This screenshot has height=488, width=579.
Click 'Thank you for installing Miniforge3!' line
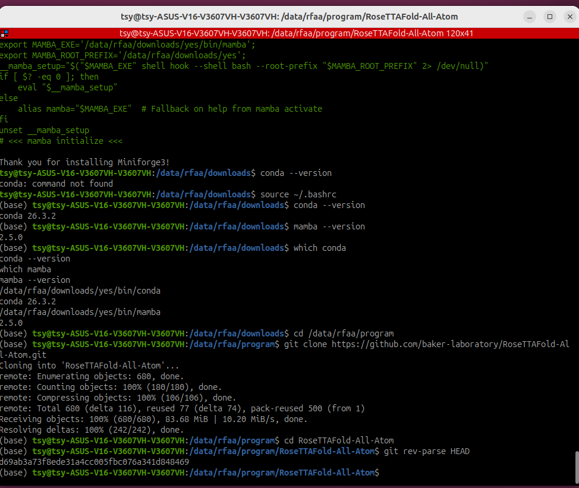[x=84, y=162]
